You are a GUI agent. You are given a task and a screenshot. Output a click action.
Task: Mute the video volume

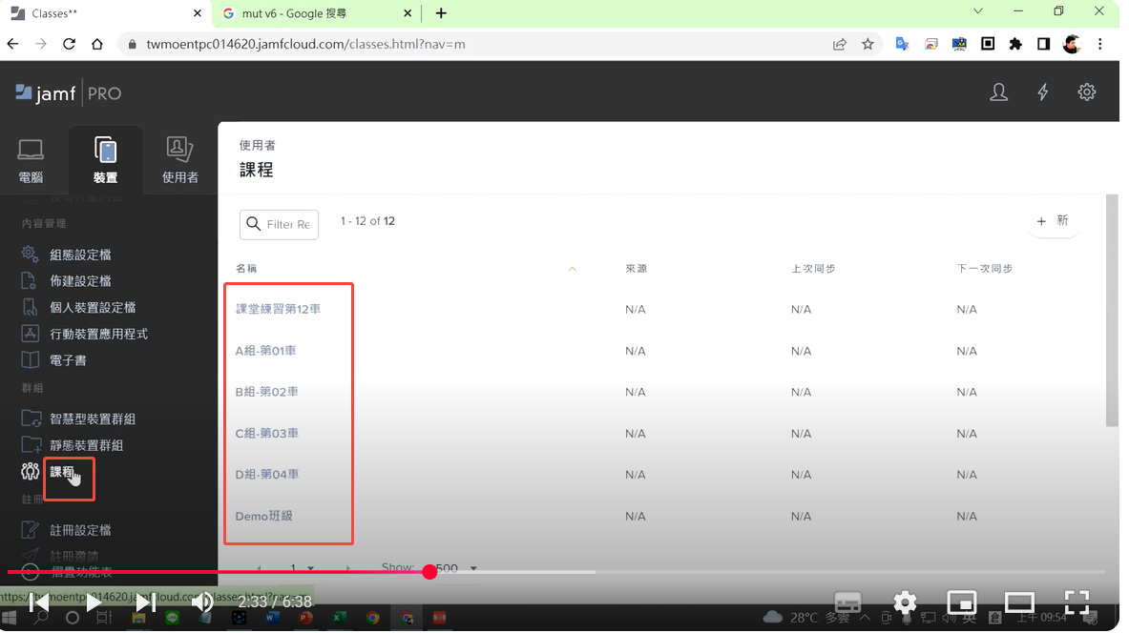[x=202, y=602]
